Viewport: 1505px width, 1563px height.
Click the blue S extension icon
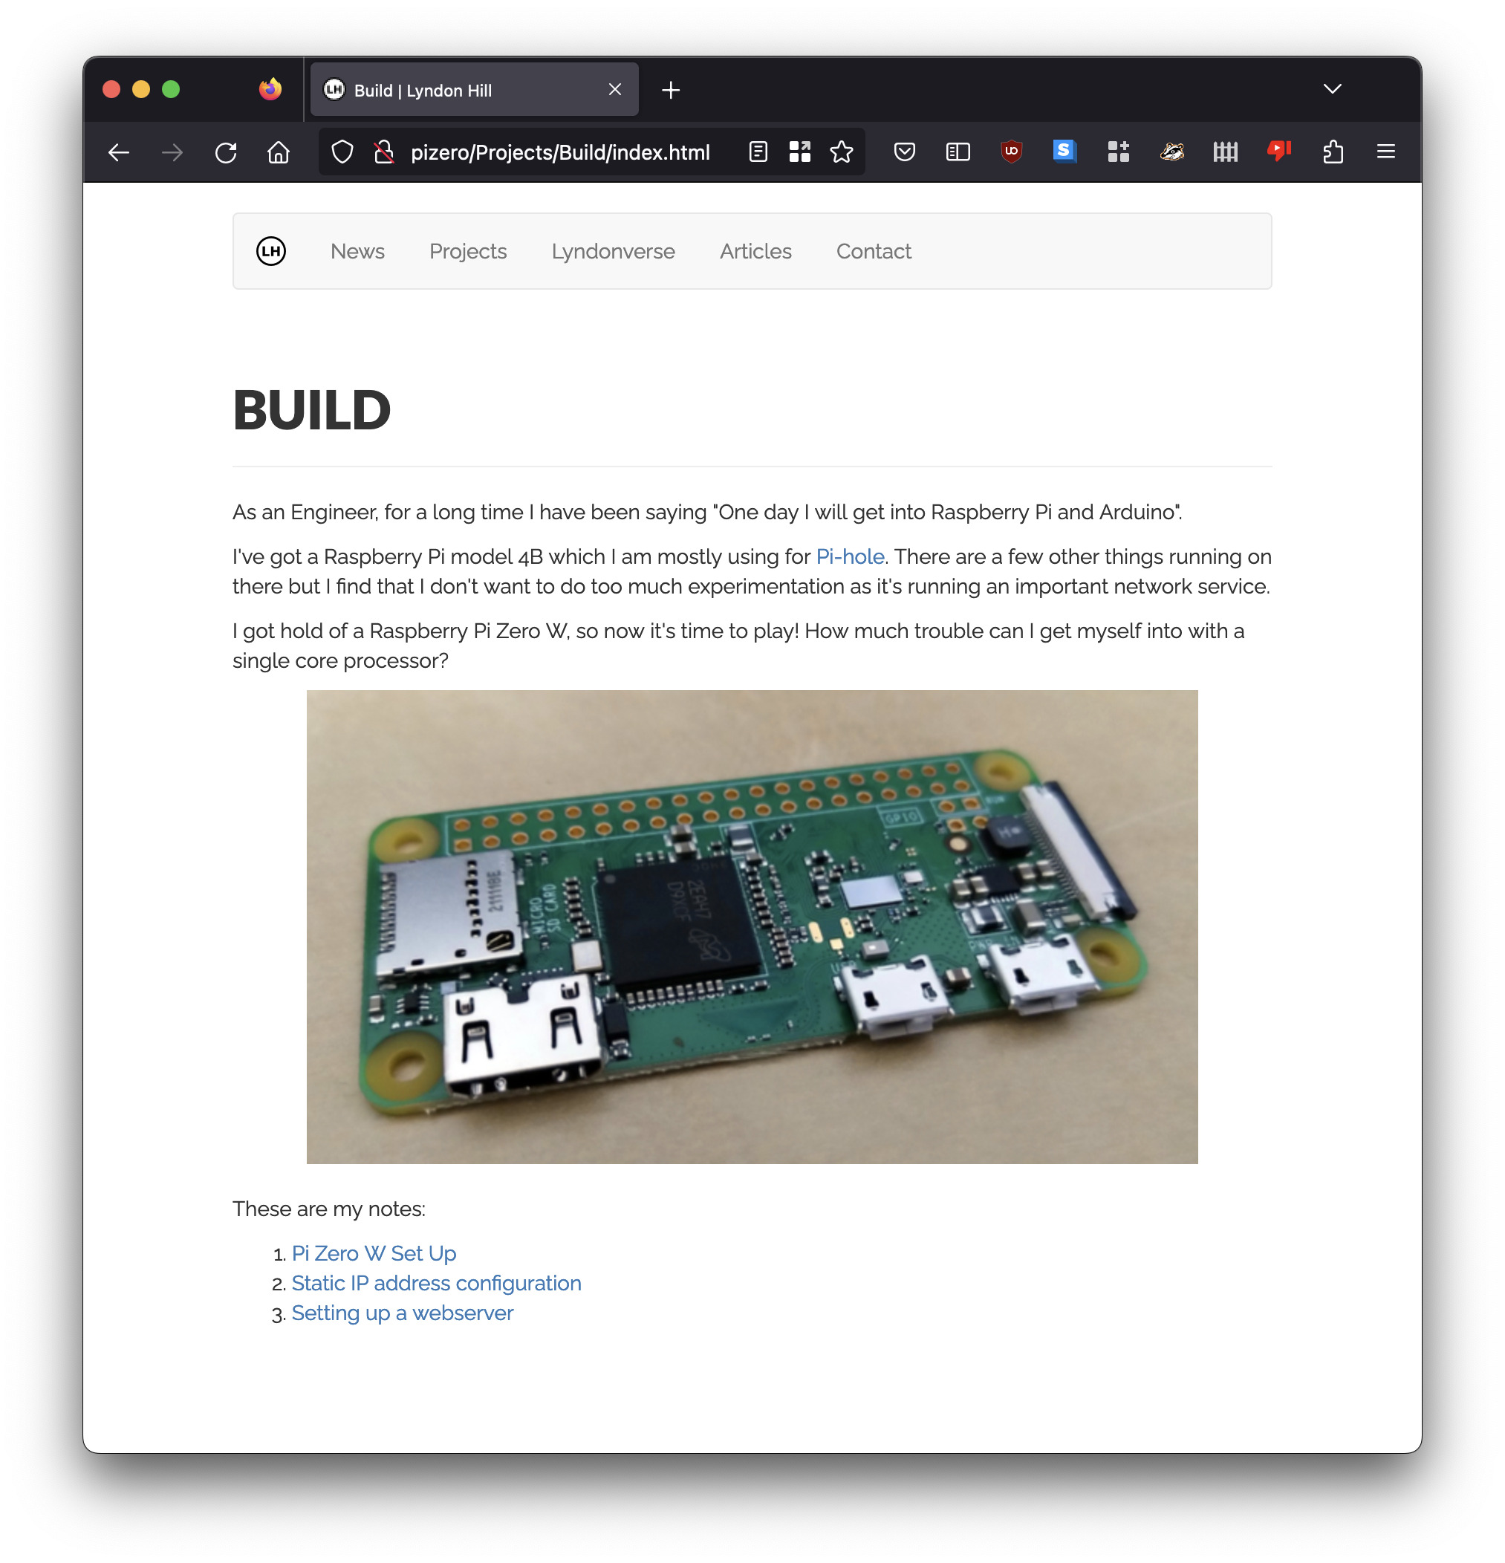[1064, 152]
